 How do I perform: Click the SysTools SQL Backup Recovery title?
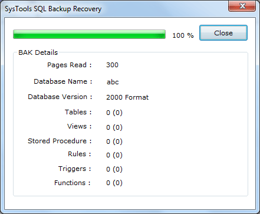point(53,9)
